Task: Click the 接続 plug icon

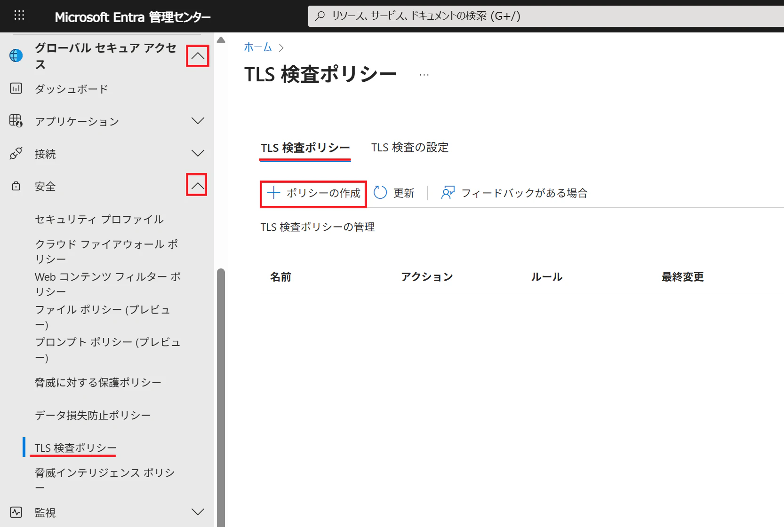Action: click(x=16, y=153)
